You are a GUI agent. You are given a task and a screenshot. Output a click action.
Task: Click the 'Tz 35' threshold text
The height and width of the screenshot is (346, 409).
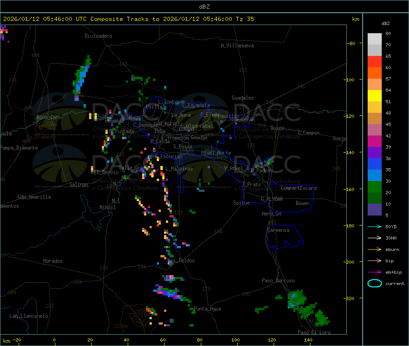click(244, 19)
